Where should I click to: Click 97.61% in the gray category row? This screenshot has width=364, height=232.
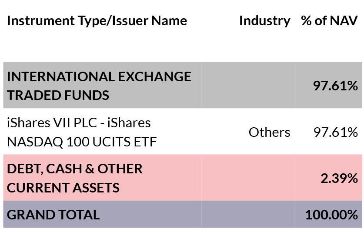(335, 86)
